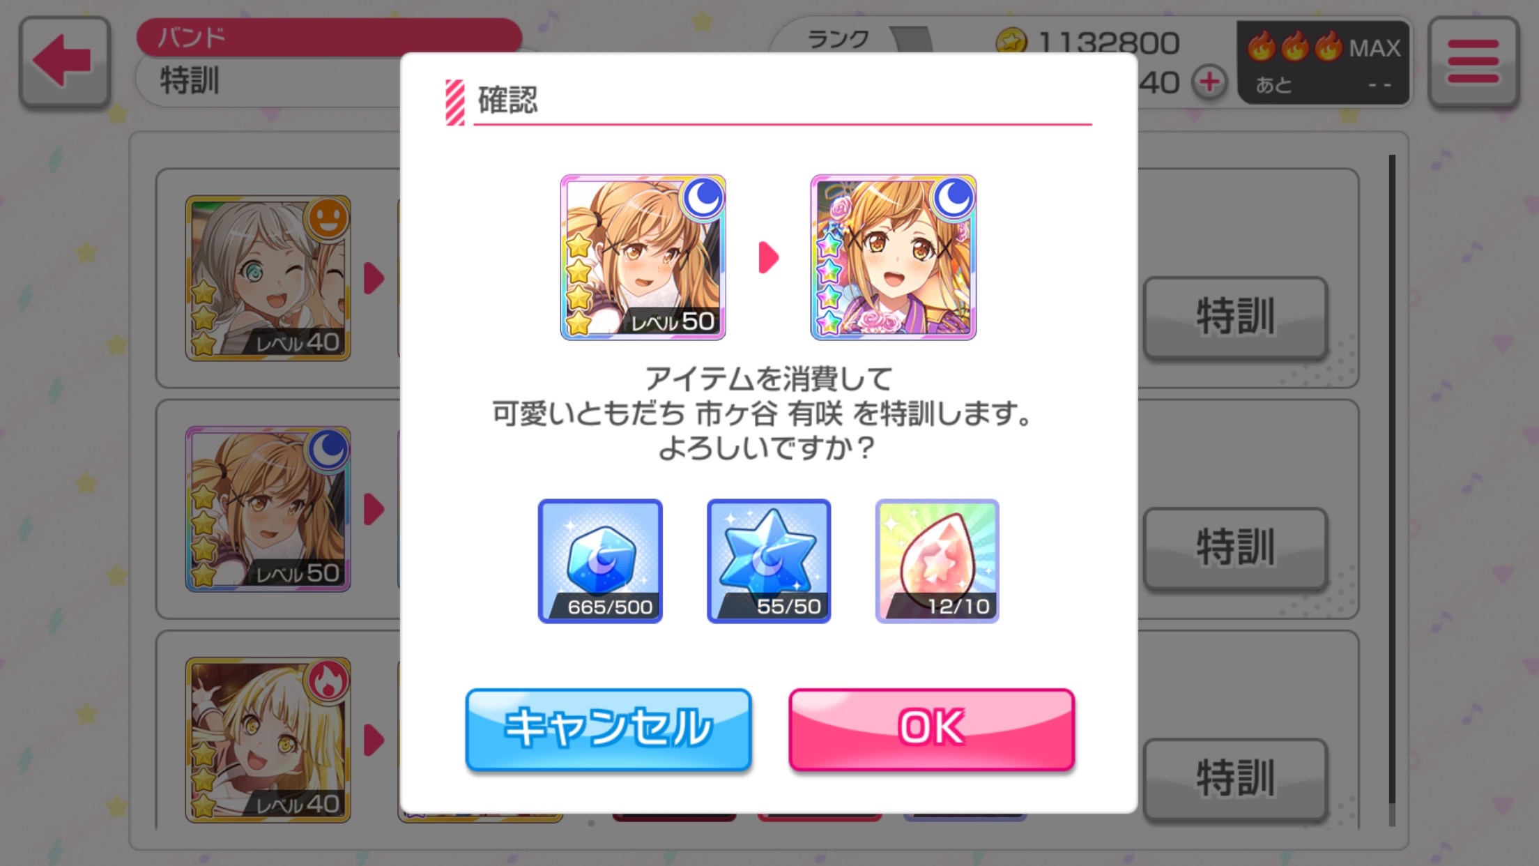This screenshot has width=1539, height=866.
Task: Tap the gold coin icon near 1132800
Action: click(x=1011, y=42)
